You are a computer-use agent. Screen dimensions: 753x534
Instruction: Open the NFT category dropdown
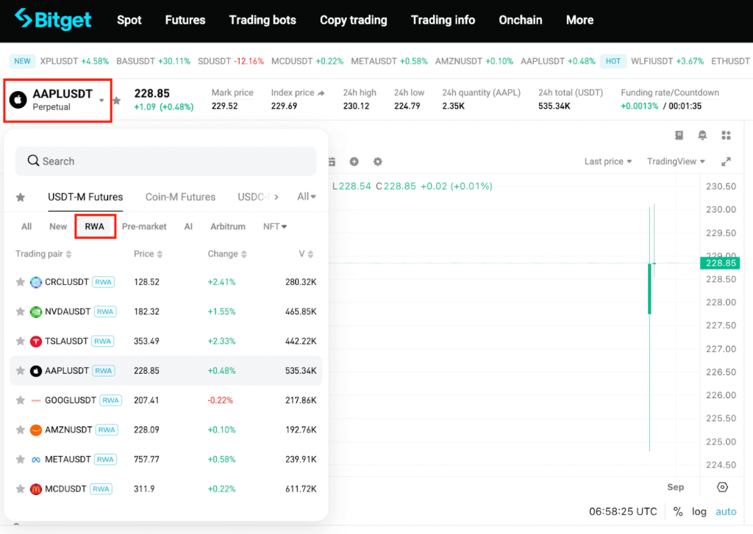pyautogui.click(x=275, y=226)
